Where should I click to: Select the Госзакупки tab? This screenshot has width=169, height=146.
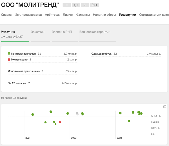pyautogui.click(x=127, y=15)
